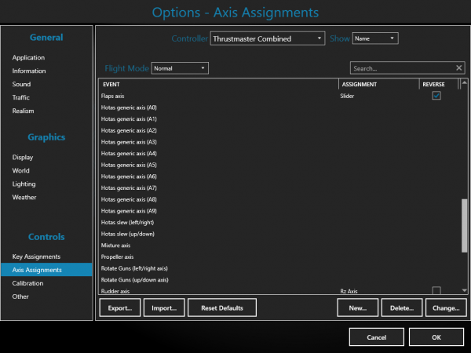Toggle Reverse checkbox for Rudder axis
This screenshot has height=353, width=471.
[x=436, y=291]
